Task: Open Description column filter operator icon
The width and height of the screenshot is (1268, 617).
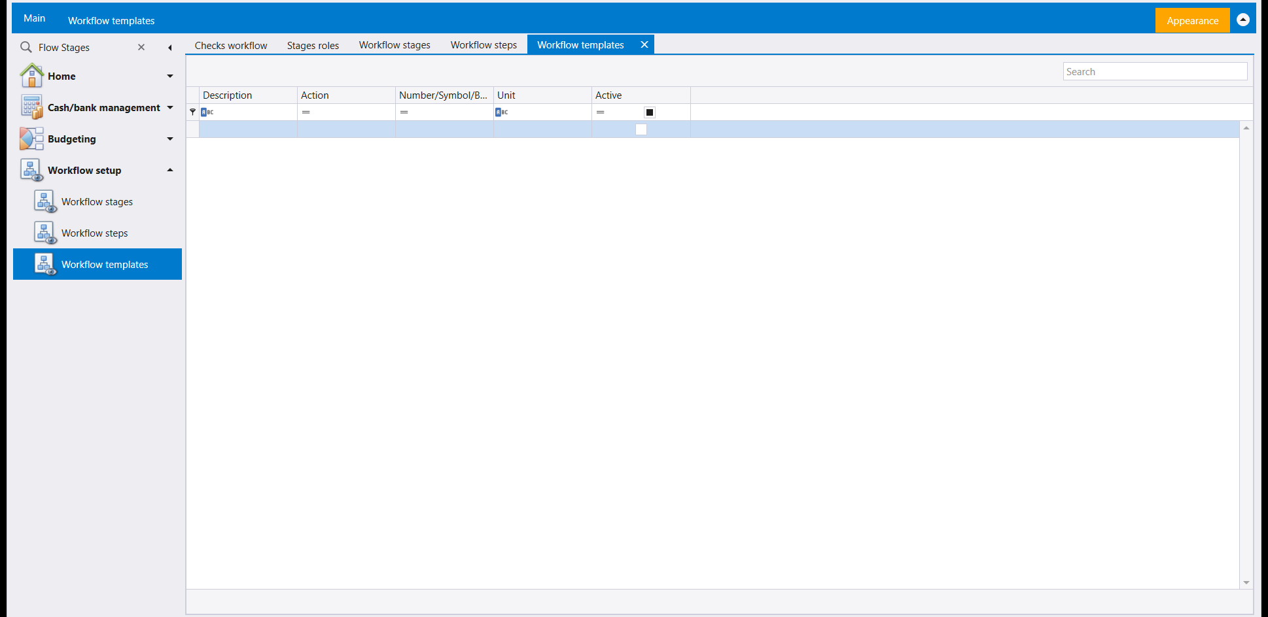Action: (207, 112)
